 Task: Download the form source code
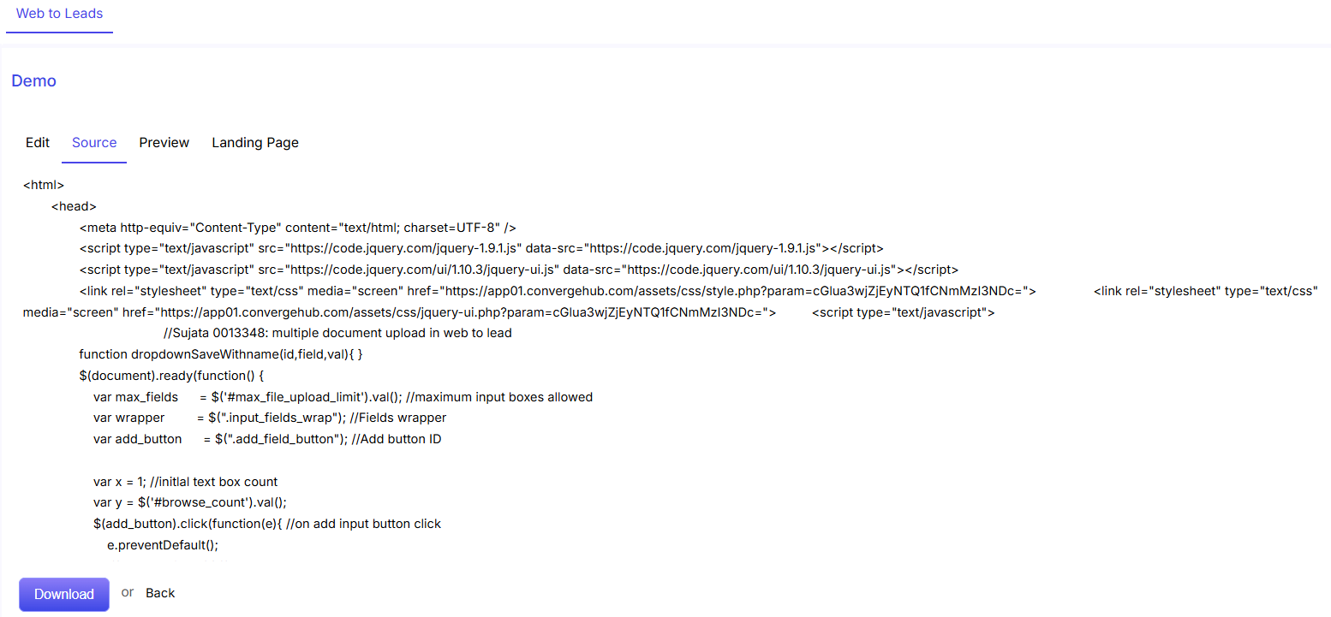point(64,594)
